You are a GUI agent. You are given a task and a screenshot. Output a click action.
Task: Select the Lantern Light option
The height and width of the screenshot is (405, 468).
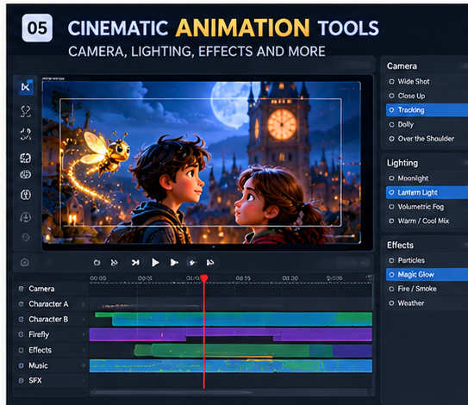pos(427,192)
